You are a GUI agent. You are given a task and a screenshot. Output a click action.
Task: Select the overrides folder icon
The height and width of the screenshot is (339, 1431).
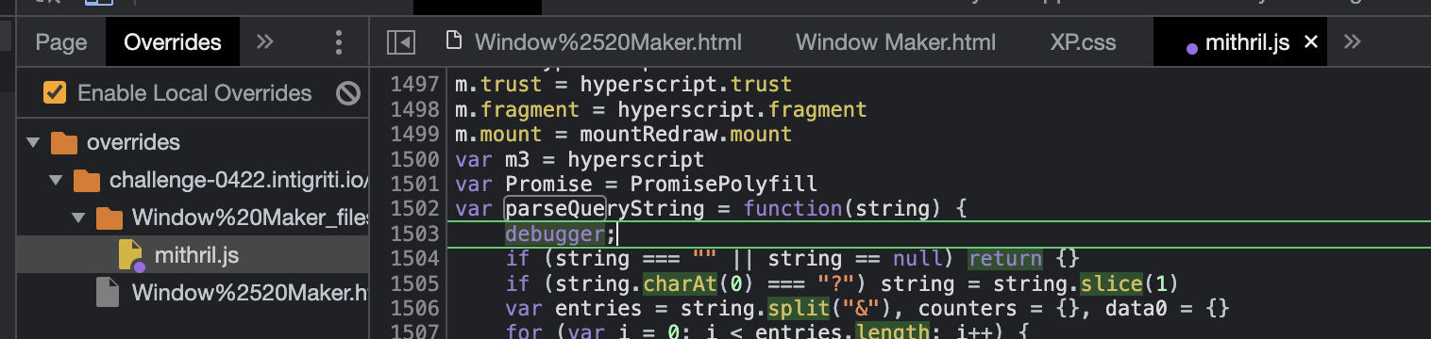[63, 143]
